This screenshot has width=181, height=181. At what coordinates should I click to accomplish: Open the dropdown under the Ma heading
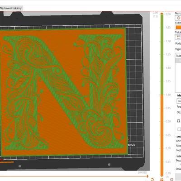click(179, 101)
